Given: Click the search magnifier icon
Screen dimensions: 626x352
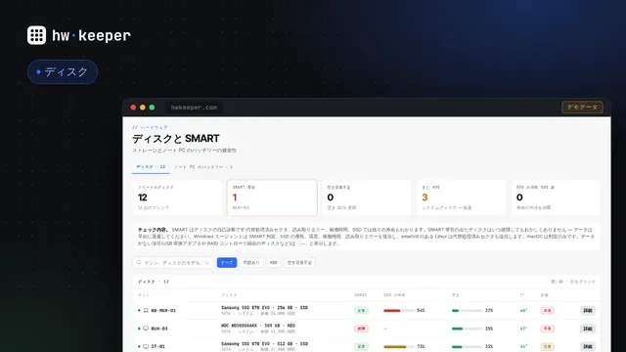Looking at the screenshot, I should tap(139, 263).
